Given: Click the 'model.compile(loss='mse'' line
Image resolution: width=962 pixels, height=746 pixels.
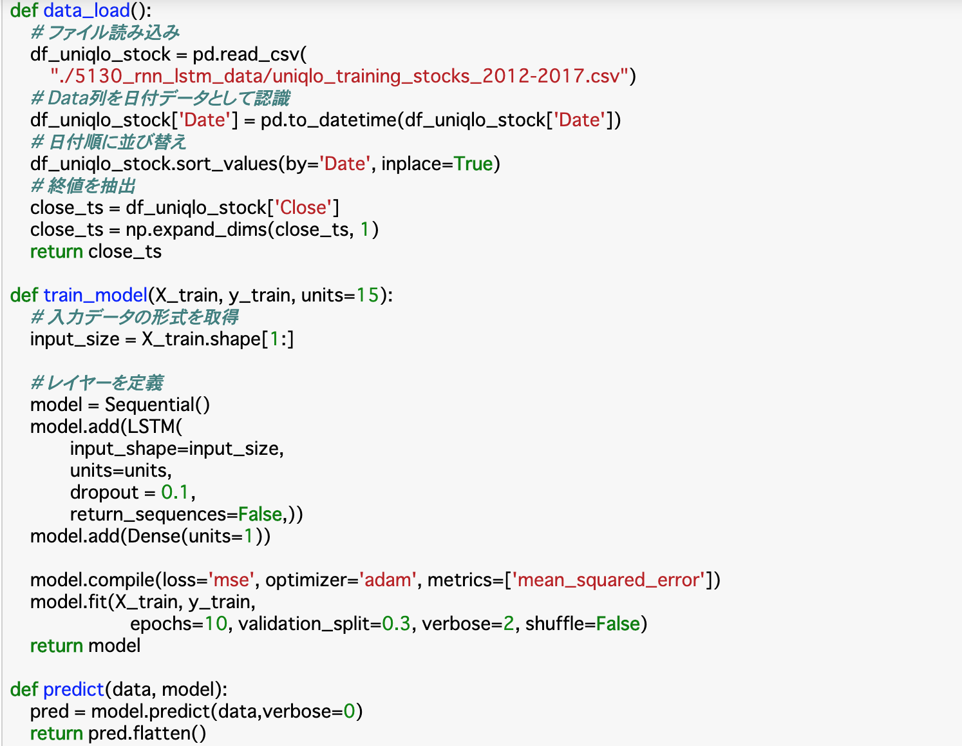Looking at the screenshot, I should point(375,580).
